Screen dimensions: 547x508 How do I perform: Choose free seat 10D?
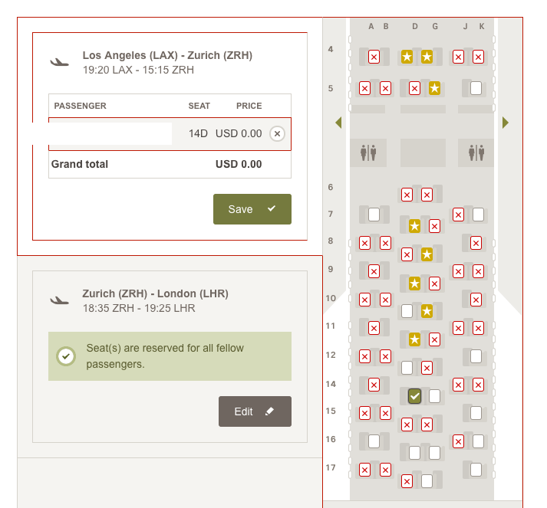point(407,311)
